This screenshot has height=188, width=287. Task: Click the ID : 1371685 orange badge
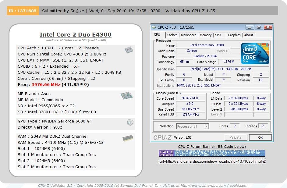pyautogui.click(x=23, y=11)
